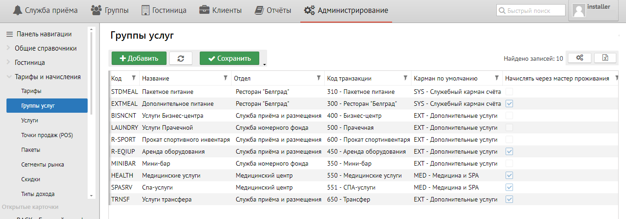The width and height of the screenshot is (626, 219).
Task: Open grid settings gears icon
Action: (579, 58)
